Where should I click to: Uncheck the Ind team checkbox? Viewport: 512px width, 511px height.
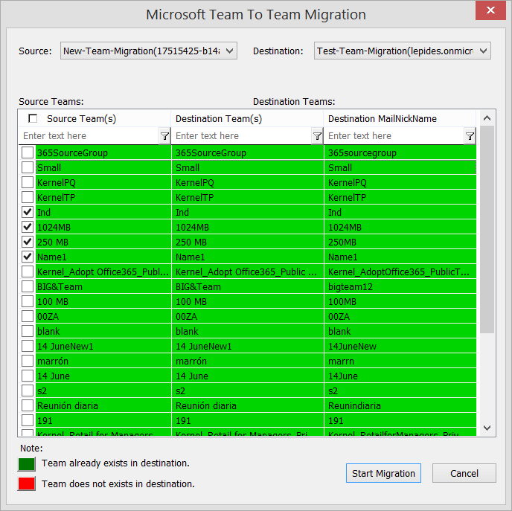tap(28, 212)
